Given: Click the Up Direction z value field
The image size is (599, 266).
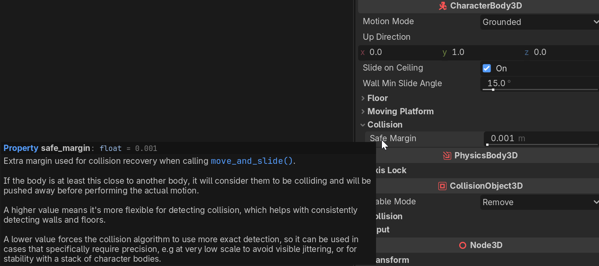Looking at the screenshot, I should pos(562,52).
